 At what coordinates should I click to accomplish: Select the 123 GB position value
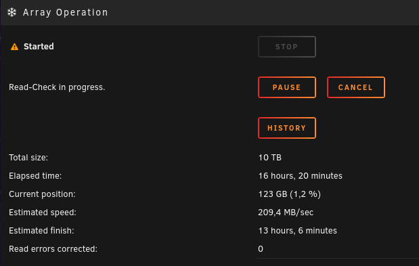(290, 194)
